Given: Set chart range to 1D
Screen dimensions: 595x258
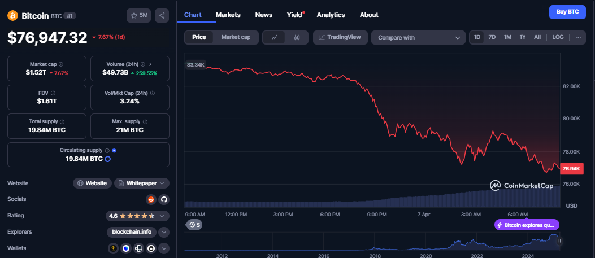Looking at the screenshot, I should (x=477, y=37).
